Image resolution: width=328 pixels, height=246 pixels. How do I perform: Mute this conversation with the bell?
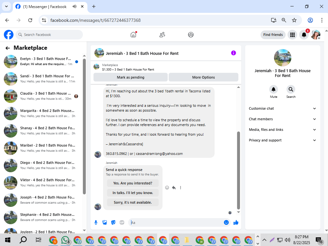click(x=273, y=89)
